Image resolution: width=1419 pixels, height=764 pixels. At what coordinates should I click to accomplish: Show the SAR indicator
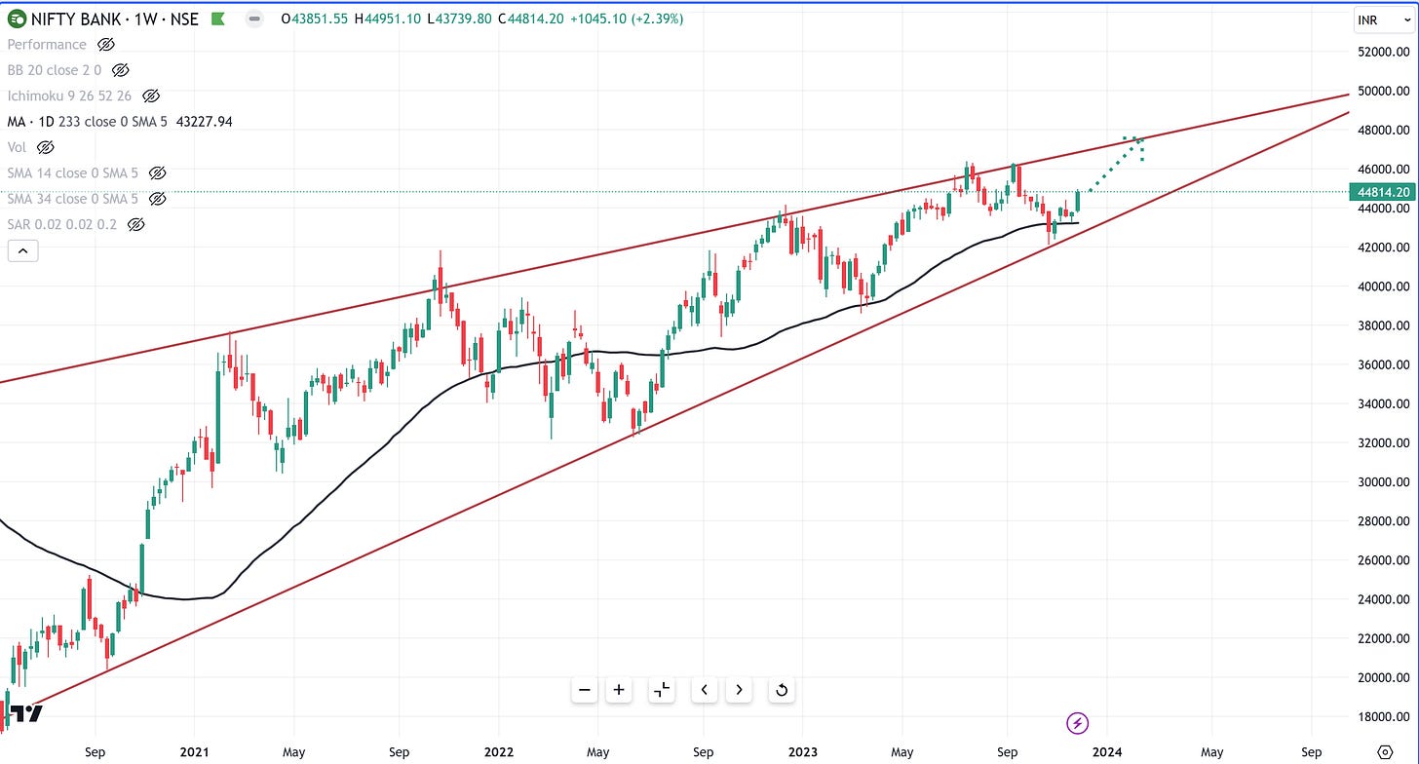135,224
